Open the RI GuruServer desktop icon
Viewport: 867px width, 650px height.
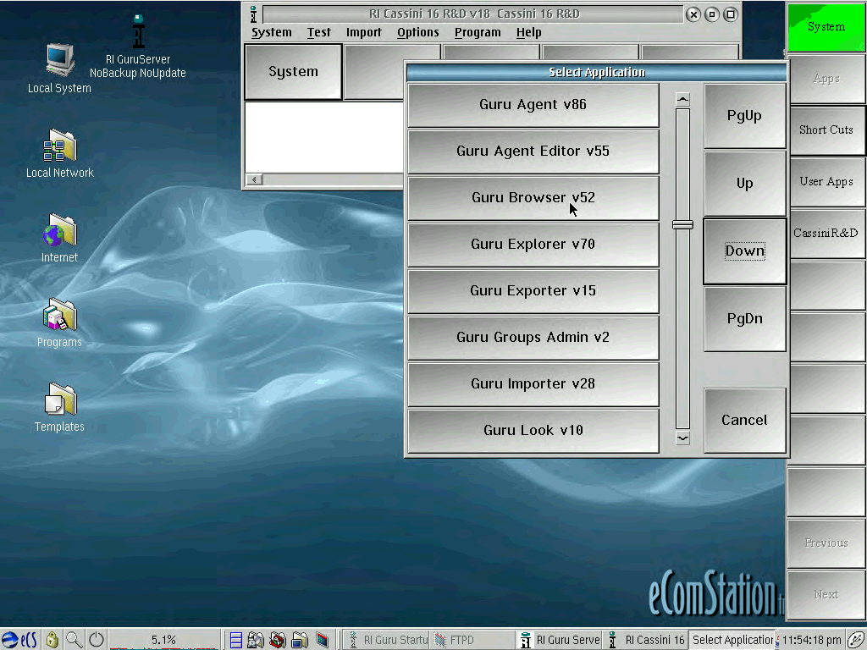point(138,46)
